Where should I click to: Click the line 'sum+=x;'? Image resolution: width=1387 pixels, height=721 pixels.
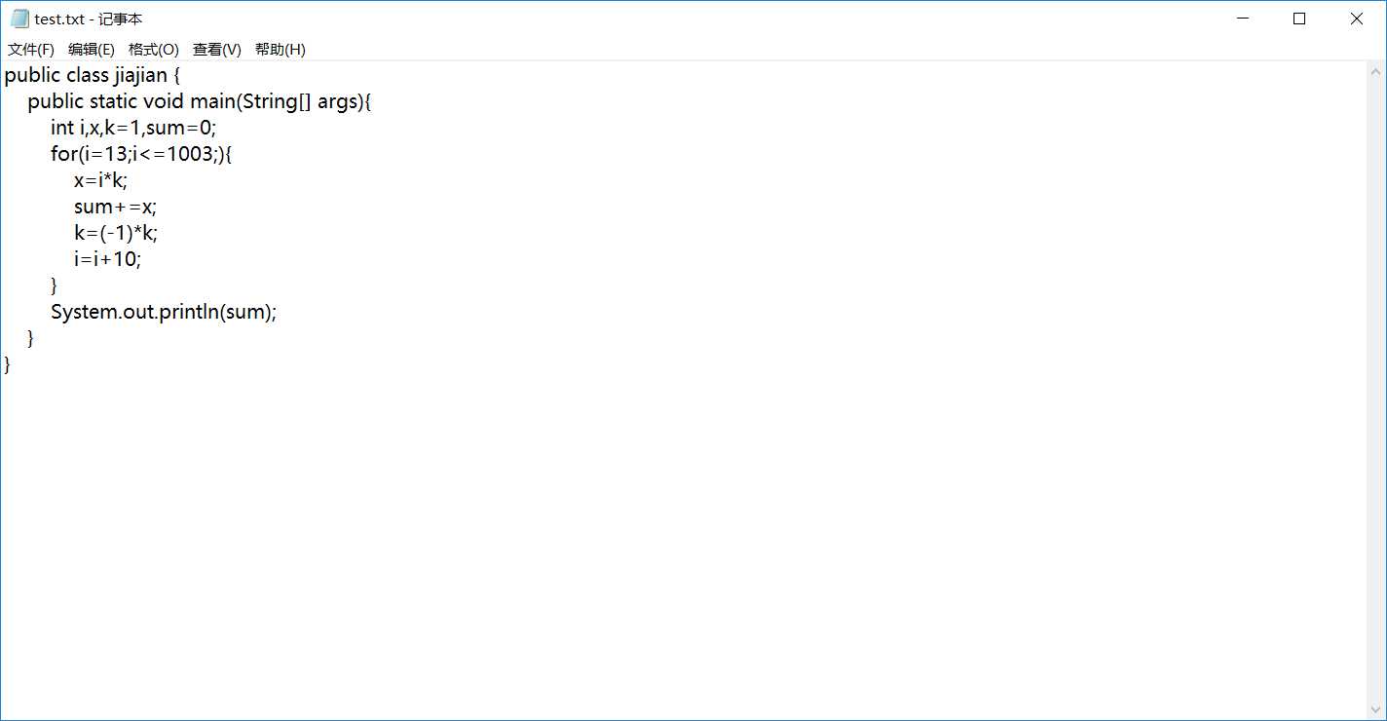(x=115, y=207)
